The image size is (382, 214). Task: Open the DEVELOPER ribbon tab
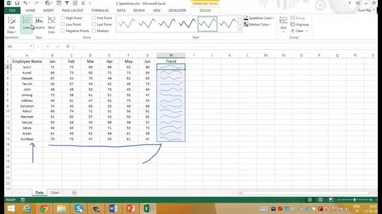[x=177, y=11]
